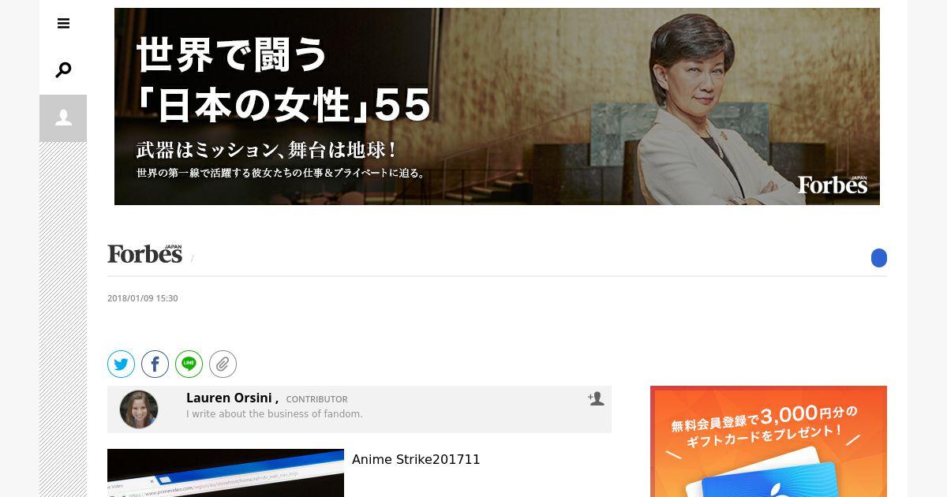Viewport: 947px width, 497px height.
Task: Click the Forbes Japan logo
Action: point(144,253)
